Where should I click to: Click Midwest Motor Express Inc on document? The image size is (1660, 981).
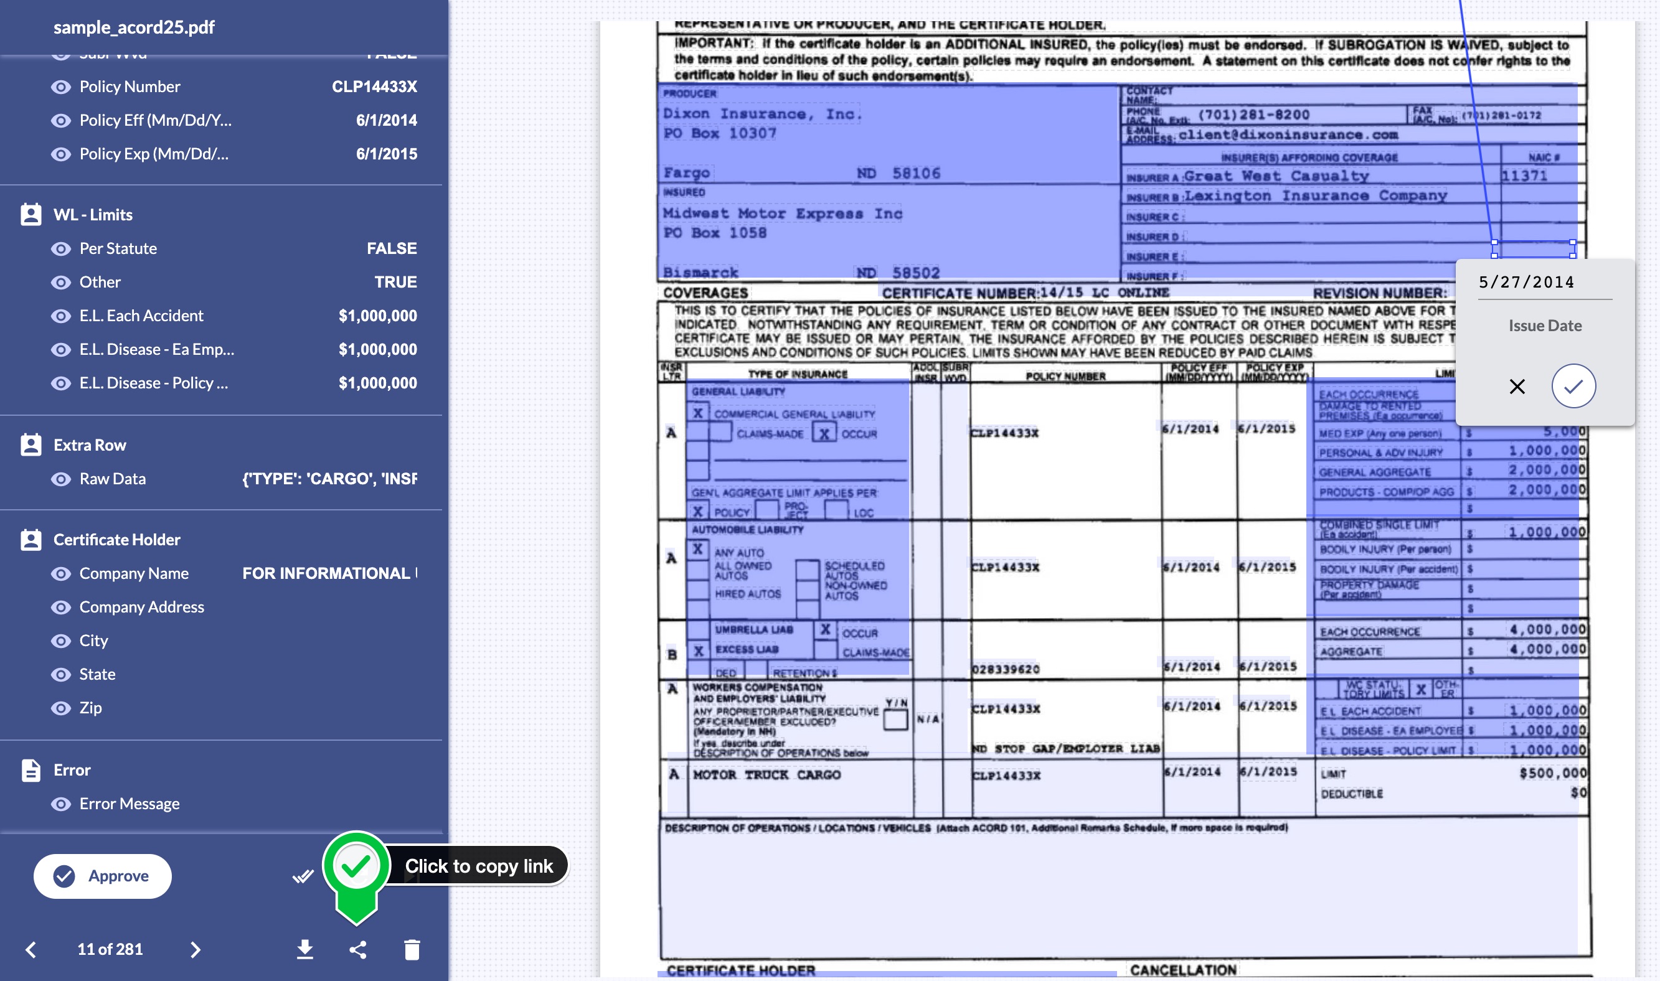point(782,214)
